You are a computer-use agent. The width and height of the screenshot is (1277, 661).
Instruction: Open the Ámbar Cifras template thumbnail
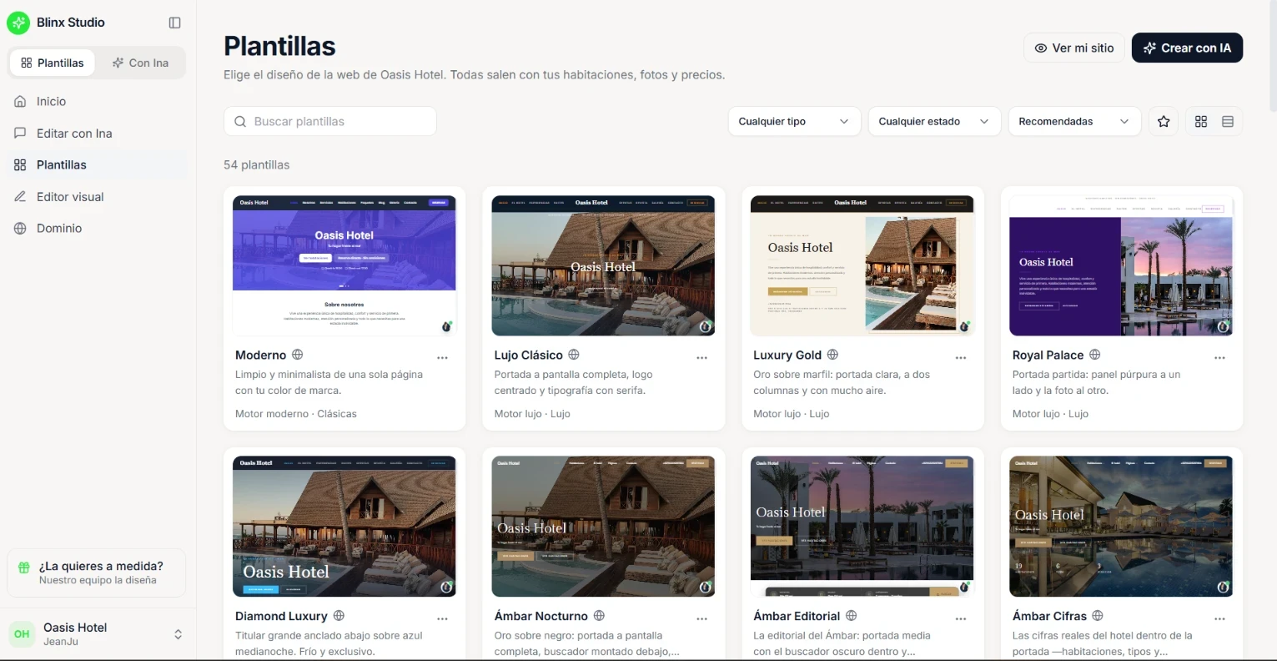(1121, 527)
